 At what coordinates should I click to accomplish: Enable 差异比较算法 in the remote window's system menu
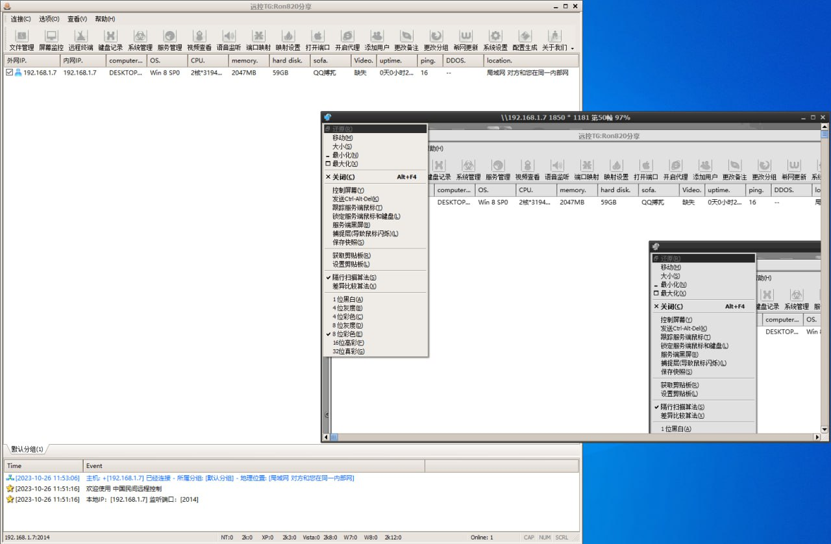[x=354, y=286]
